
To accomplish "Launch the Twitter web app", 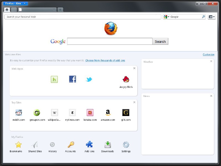I will (x=89, y=79).
